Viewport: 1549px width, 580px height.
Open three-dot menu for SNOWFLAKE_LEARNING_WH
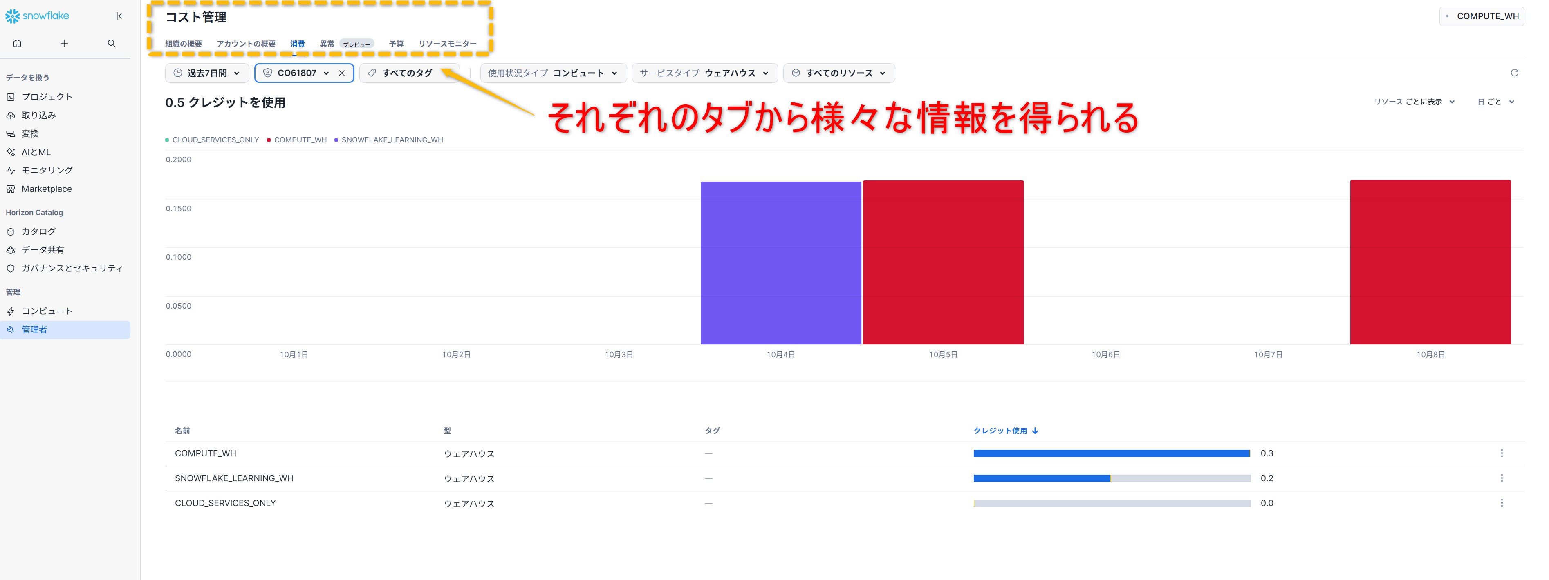coord(1502,478)
